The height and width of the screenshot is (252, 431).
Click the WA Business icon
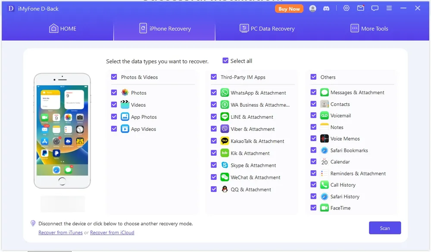[225, 104]
